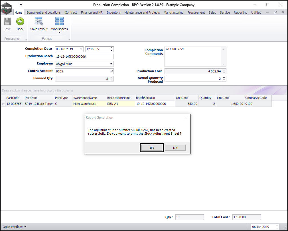Image resolution: width=288 pixels, height=231 pixels.
Task: Sort by the WarehouseName column header
Action: pos(89,98)
